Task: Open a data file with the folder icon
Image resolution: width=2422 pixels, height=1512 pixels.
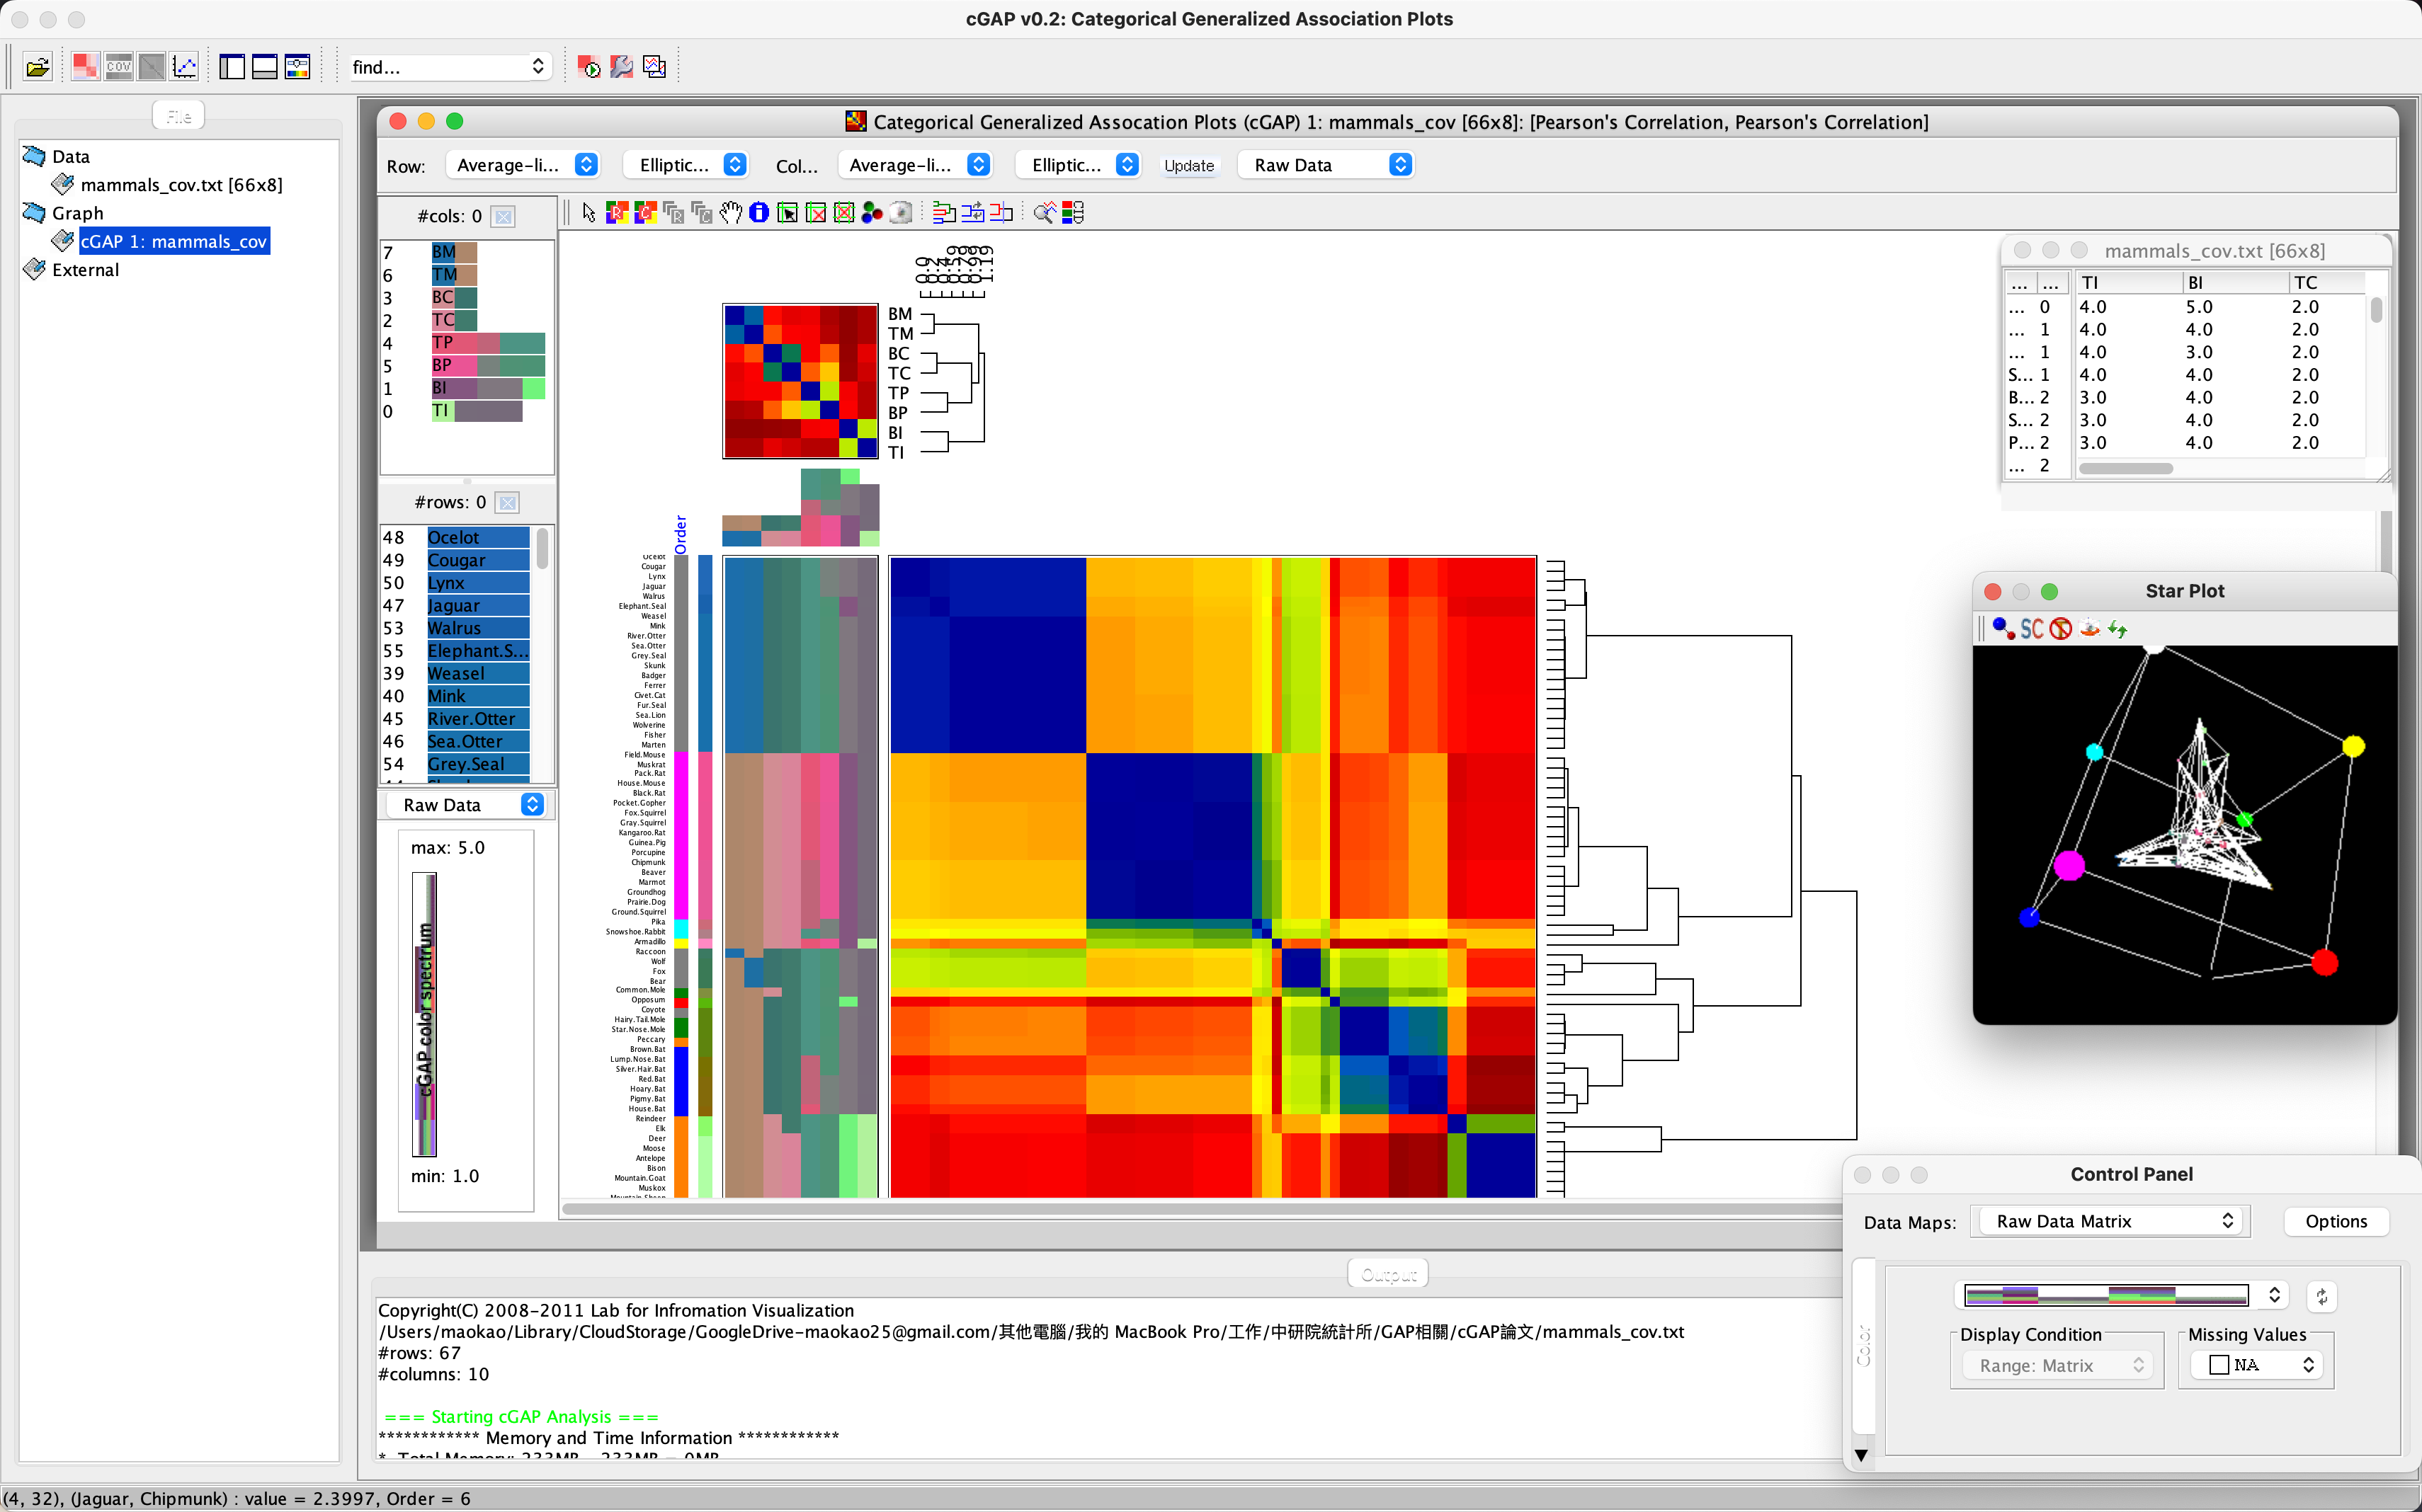Action: [x=38, y=66]
